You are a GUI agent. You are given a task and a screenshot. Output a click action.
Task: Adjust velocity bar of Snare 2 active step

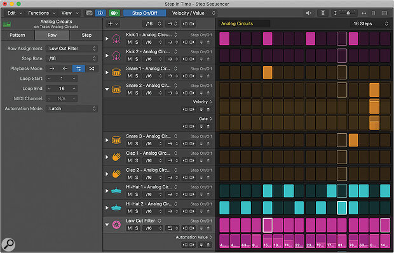374,107
